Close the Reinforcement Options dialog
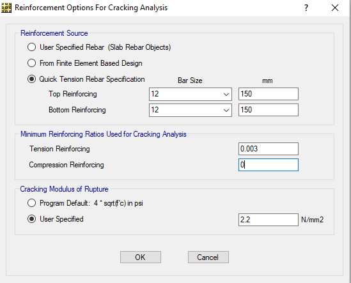 point(335,8)
